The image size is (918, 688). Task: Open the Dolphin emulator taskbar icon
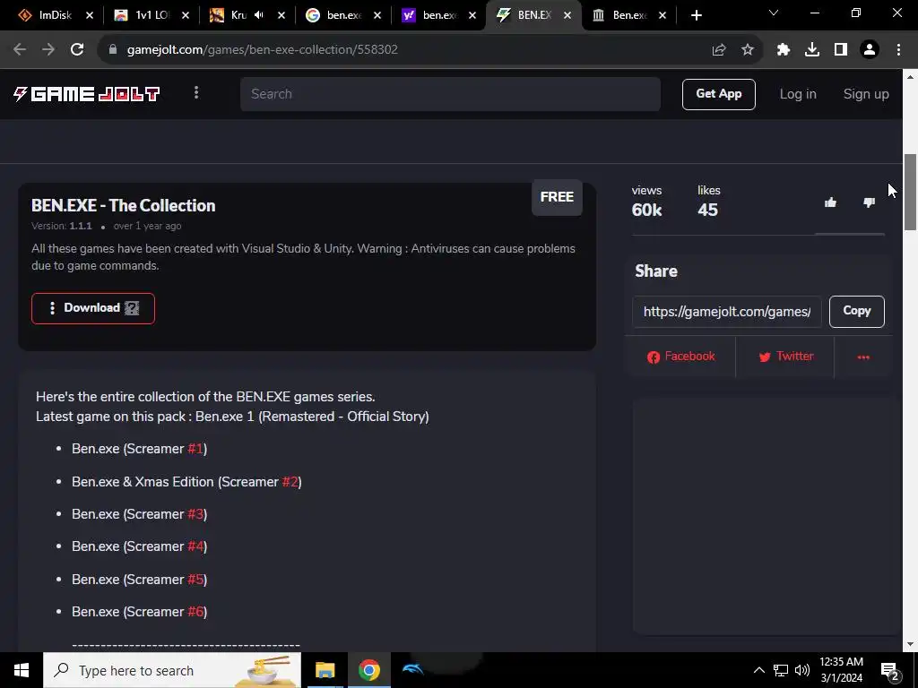(412, 668)
